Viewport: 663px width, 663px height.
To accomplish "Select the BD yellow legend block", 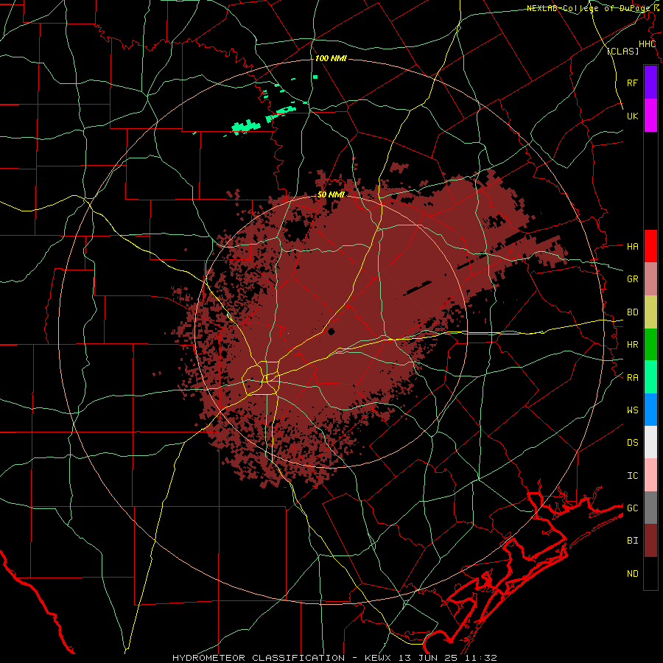I will pos(650,312).
